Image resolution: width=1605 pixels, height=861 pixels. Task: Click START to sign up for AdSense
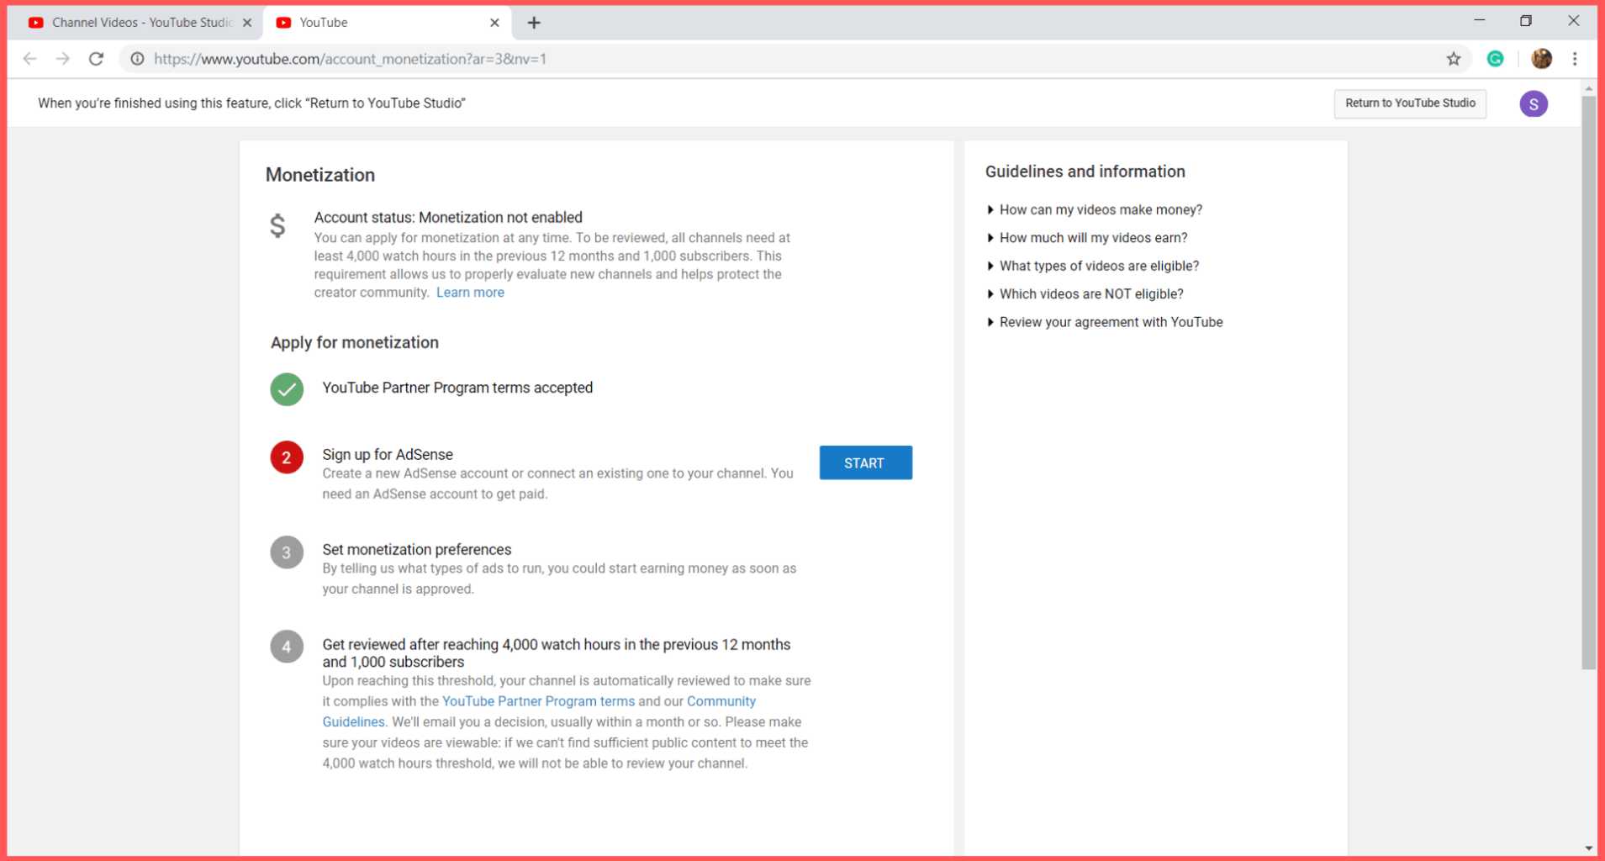pos(865,462)
